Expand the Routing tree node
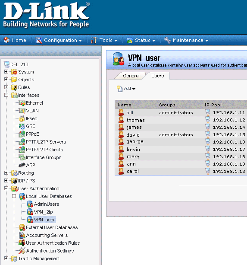The height and width of the screenshot is (265, 247). pyautogui.click(x=6, y=173)
